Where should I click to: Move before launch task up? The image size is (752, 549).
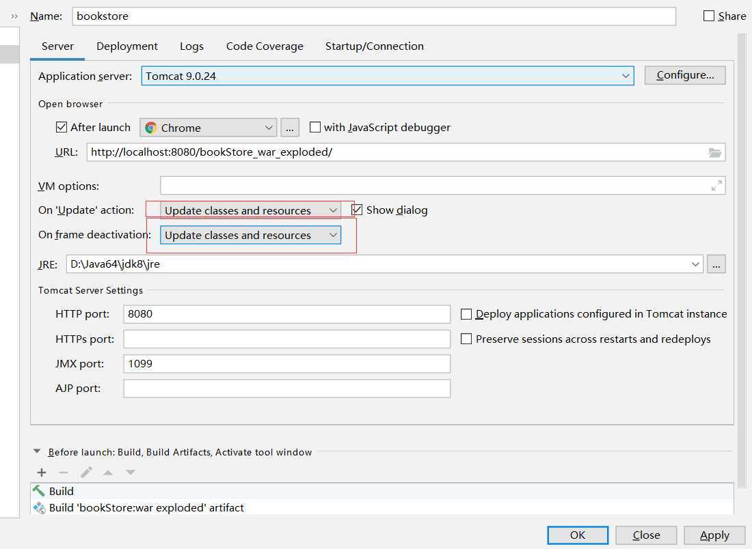[x=108, y=473]
